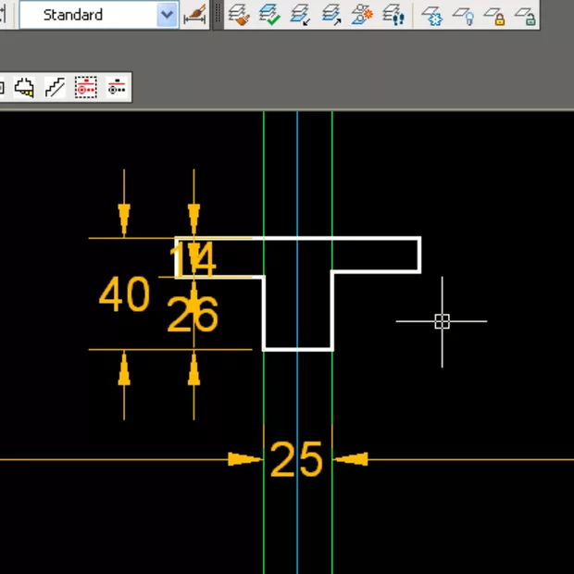
Task: Toggle Layer Off lightbulb icon
Action: [x=463, y=16]
